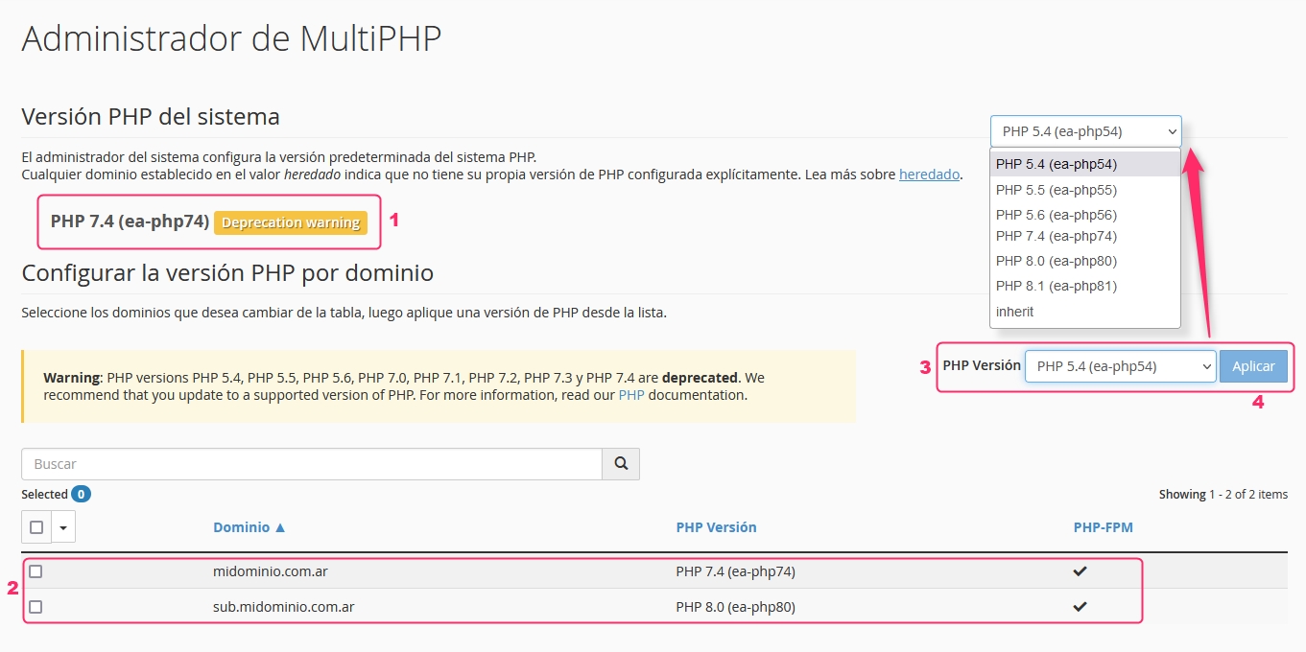Toggle the select-all checkbox in table header

(36, 526)
